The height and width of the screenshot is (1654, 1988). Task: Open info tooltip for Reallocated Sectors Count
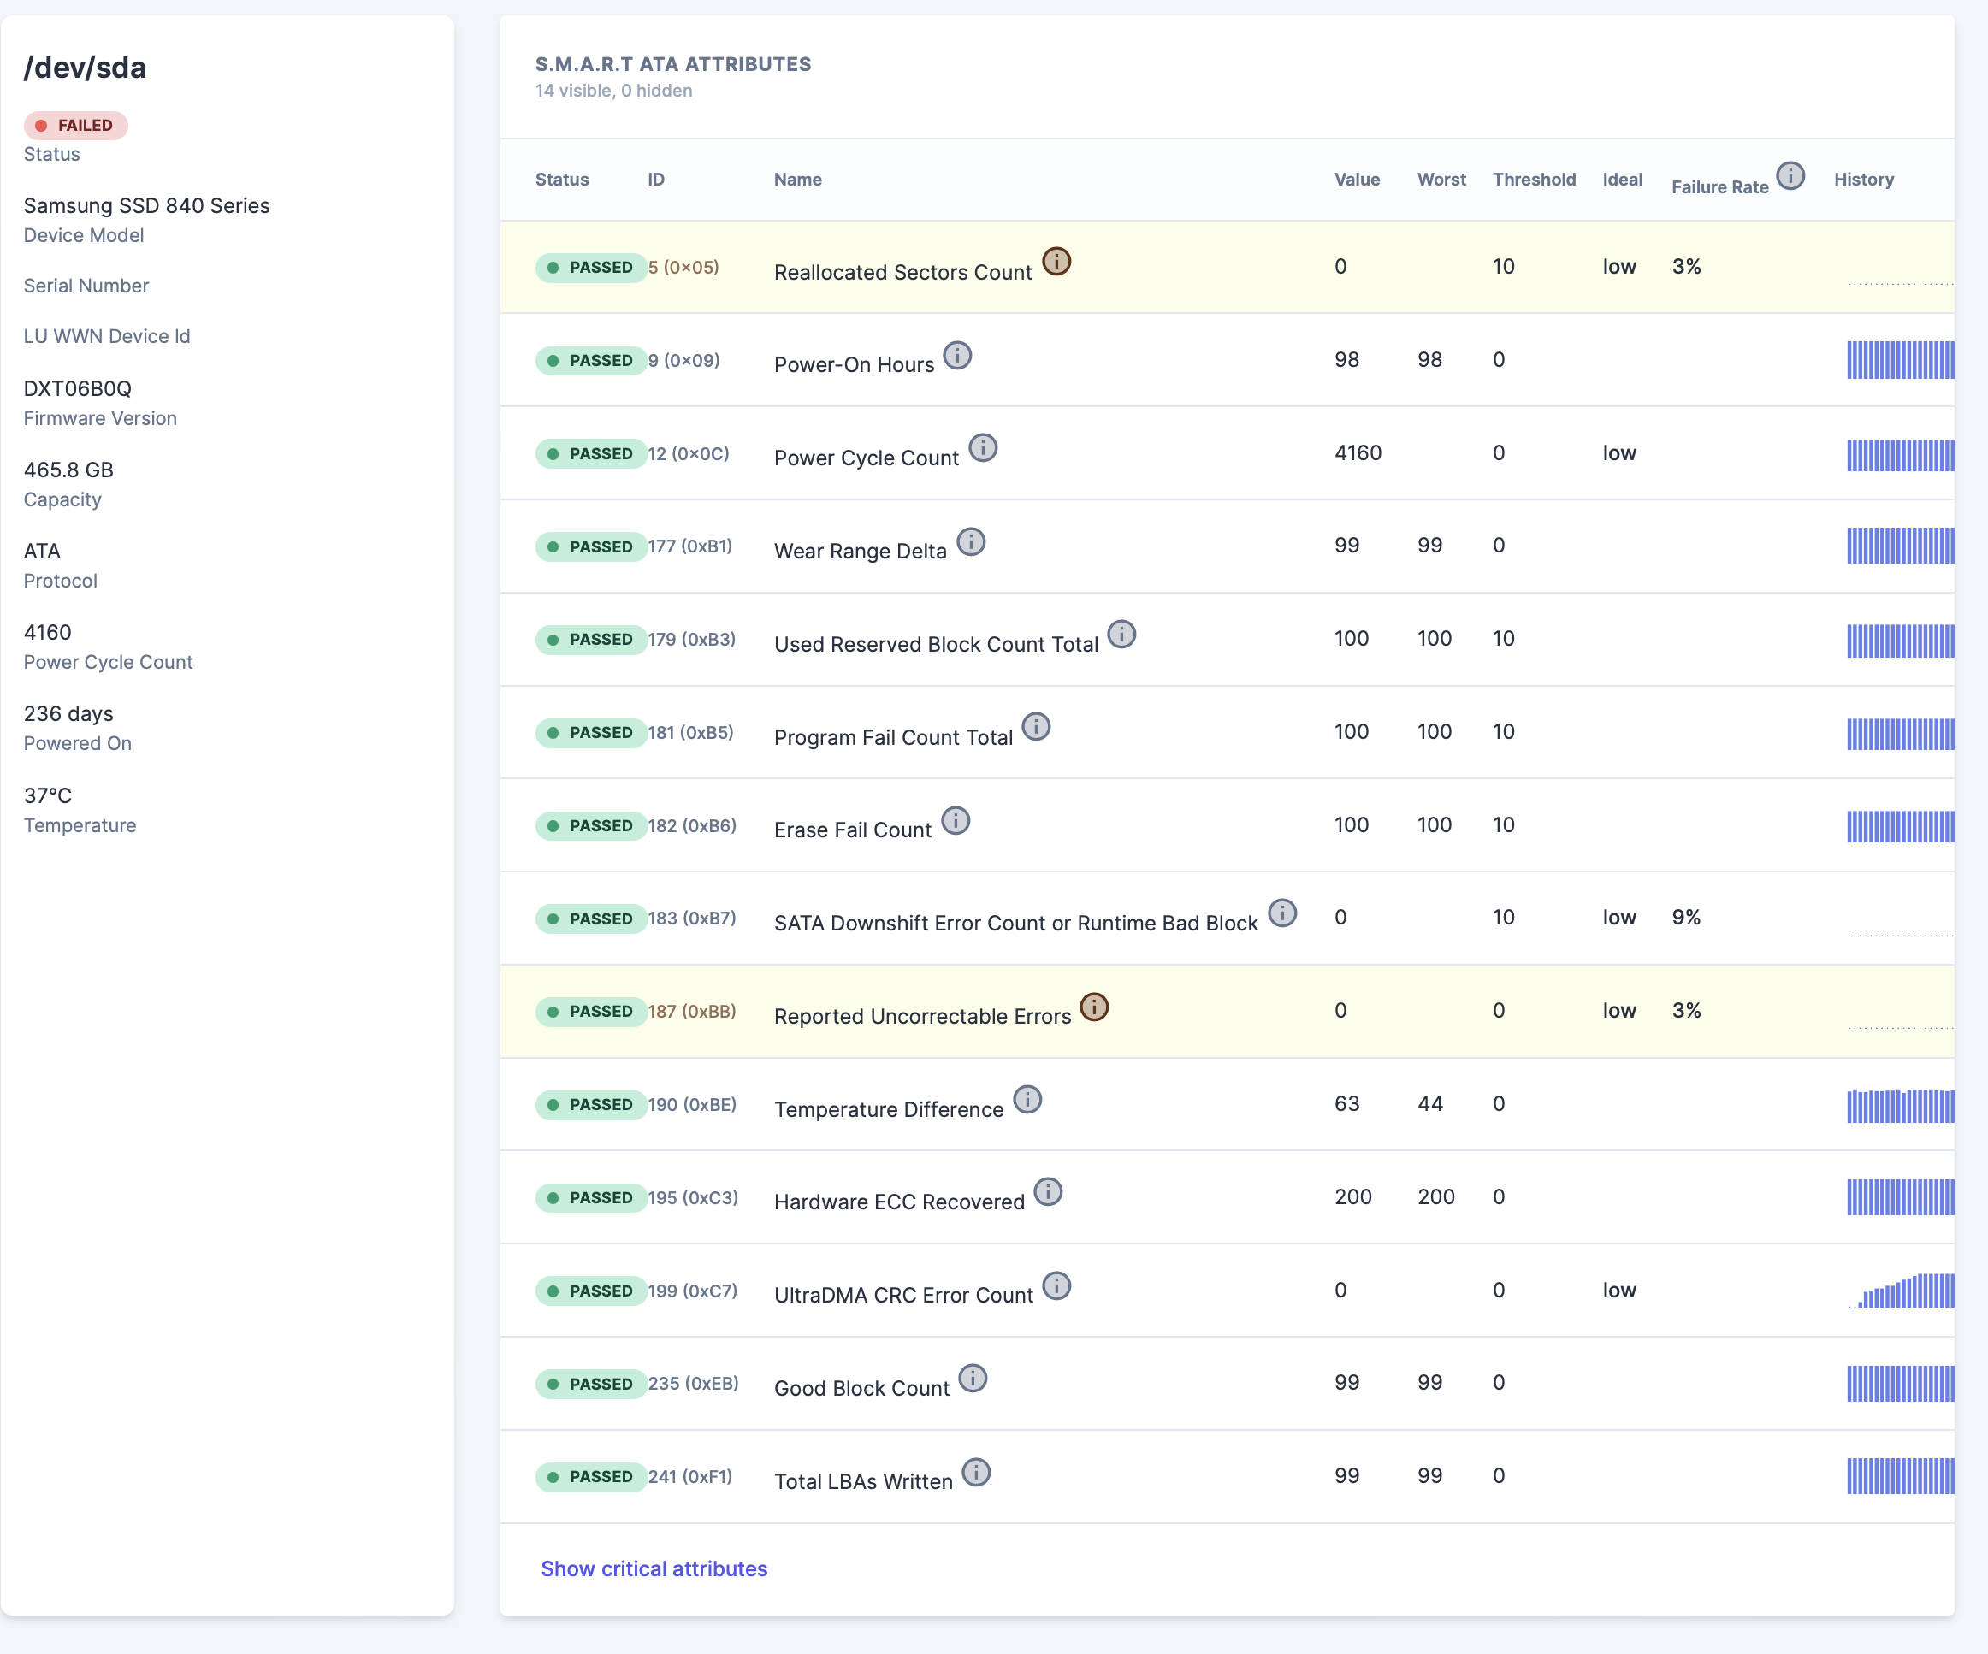coord(1055,261)
